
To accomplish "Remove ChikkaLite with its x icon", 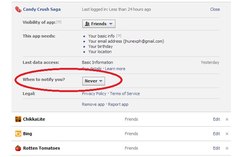I will [227, 119].
